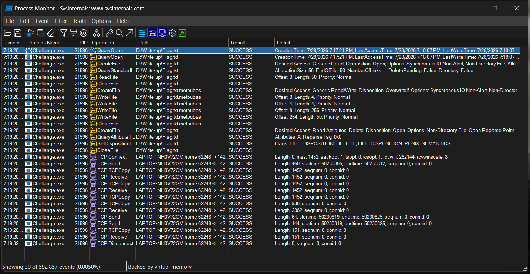
Task: Click the Highlight marker toolbar icon
Action: point(74,33)
